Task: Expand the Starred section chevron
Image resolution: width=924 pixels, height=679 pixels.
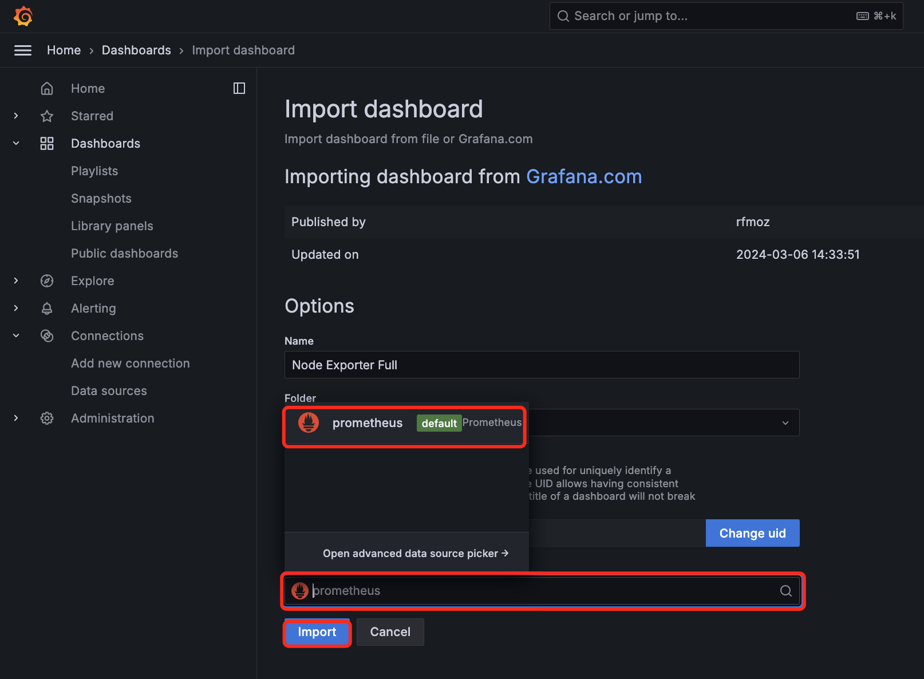Action: click(16, 116)
